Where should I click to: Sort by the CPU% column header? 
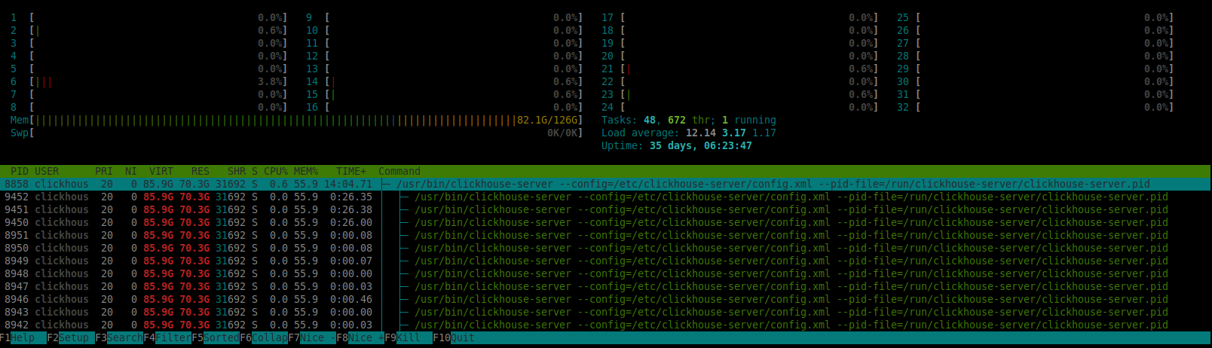point(276,171)
